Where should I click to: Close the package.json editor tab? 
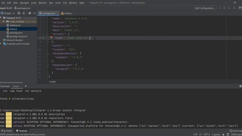(x=57, y=14)
